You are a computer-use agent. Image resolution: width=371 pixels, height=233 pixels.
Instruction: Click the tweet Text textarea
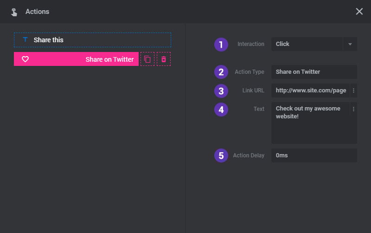point(310,123)
